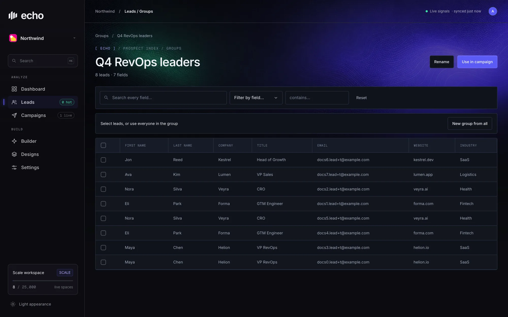The width and height of the screenshot is (508, 317).
Task: Select the checkbox for docs2.lead row
Action: [x=103, y=189]
